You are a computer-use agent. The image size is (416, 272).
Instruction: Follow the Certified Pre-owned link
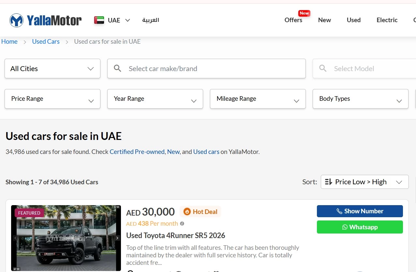click(137, 152)
